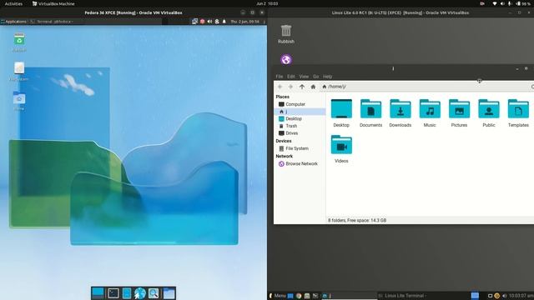Select the Pictures folder icon
Screen dimensions: 534x300
tap(459, 113)
